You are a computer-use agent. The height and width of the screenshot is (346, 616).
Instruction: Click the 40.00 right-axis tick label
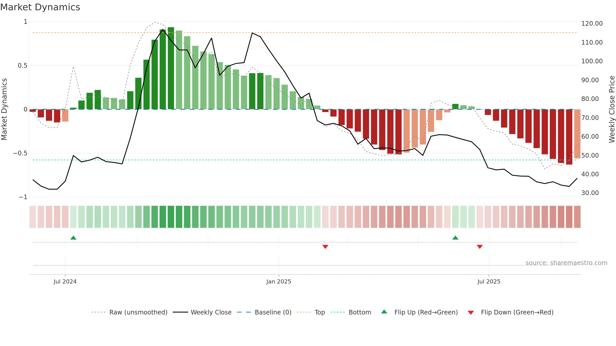[x=590, y=174]
